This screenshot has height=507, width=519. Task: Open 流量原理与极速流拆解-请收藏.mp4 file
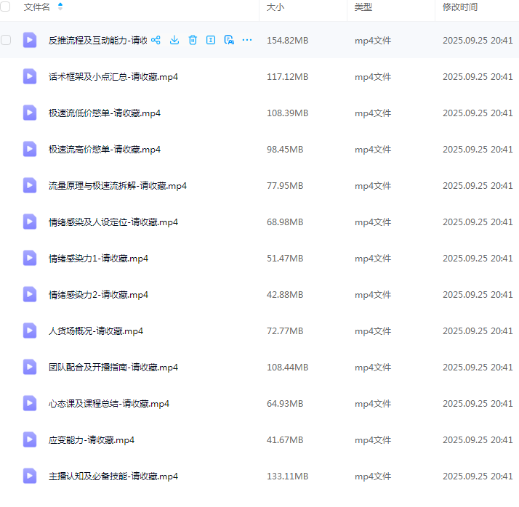click(118, 185)
